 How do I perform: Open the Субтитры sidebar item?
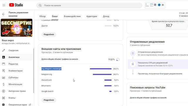coord(16,77)
